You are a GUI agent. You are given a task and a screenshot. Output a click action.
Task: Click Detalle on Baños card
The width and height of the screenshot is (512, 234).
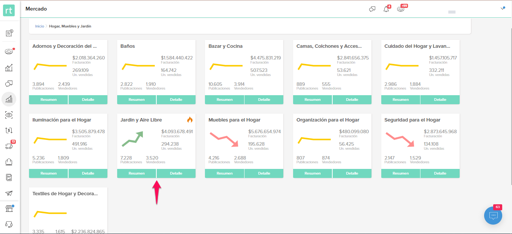click(x=176, y=100)
